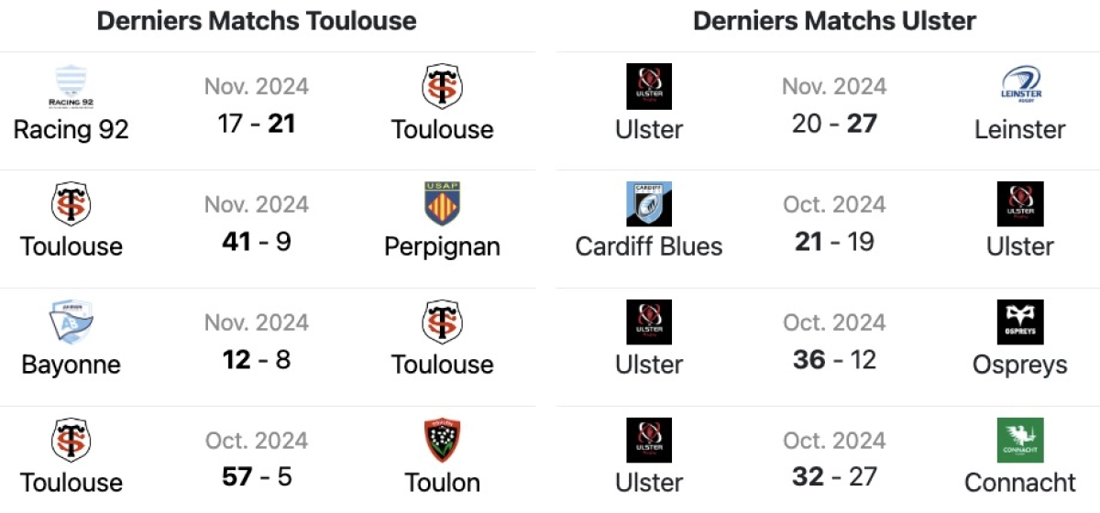
Task: Open the green Connacht logo
Action: pyautogui.click(x=1020, y=441)
